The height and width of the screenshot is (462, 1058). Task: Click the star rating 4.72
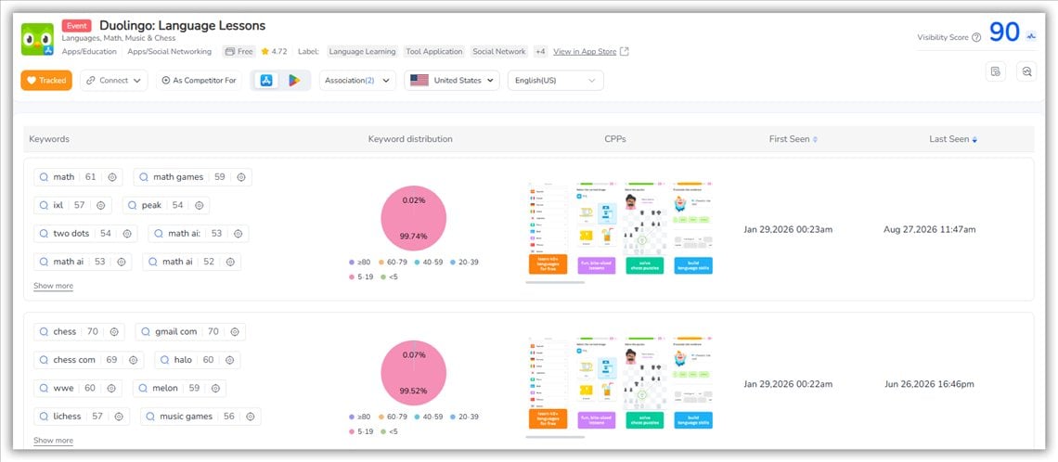[x=274, y=51]
